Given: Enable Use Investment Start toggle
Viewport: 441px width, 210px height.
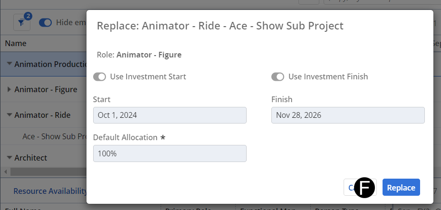Looking at the screenshot, I should 99,77.
